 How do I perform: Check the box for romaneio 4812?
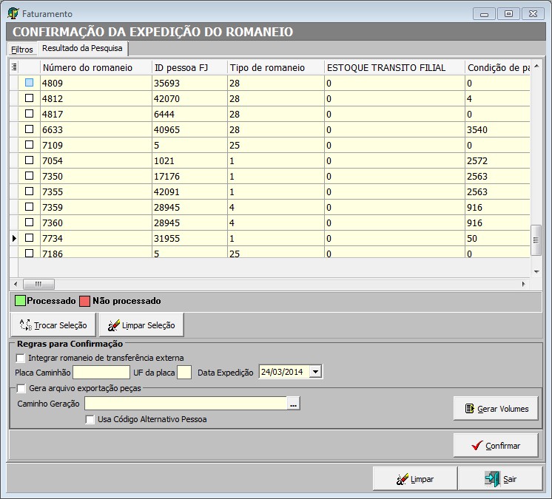[30, 98]
